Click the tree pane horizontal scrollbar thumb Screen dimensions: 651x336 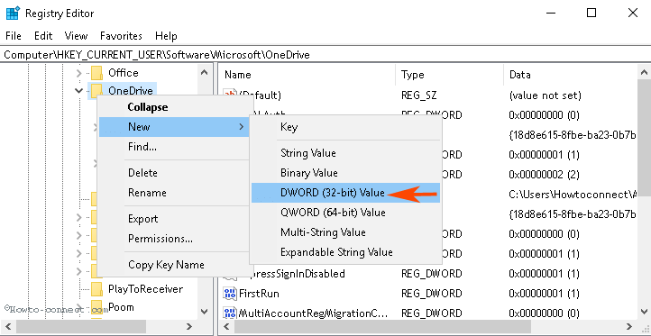[x=81, y=326]
